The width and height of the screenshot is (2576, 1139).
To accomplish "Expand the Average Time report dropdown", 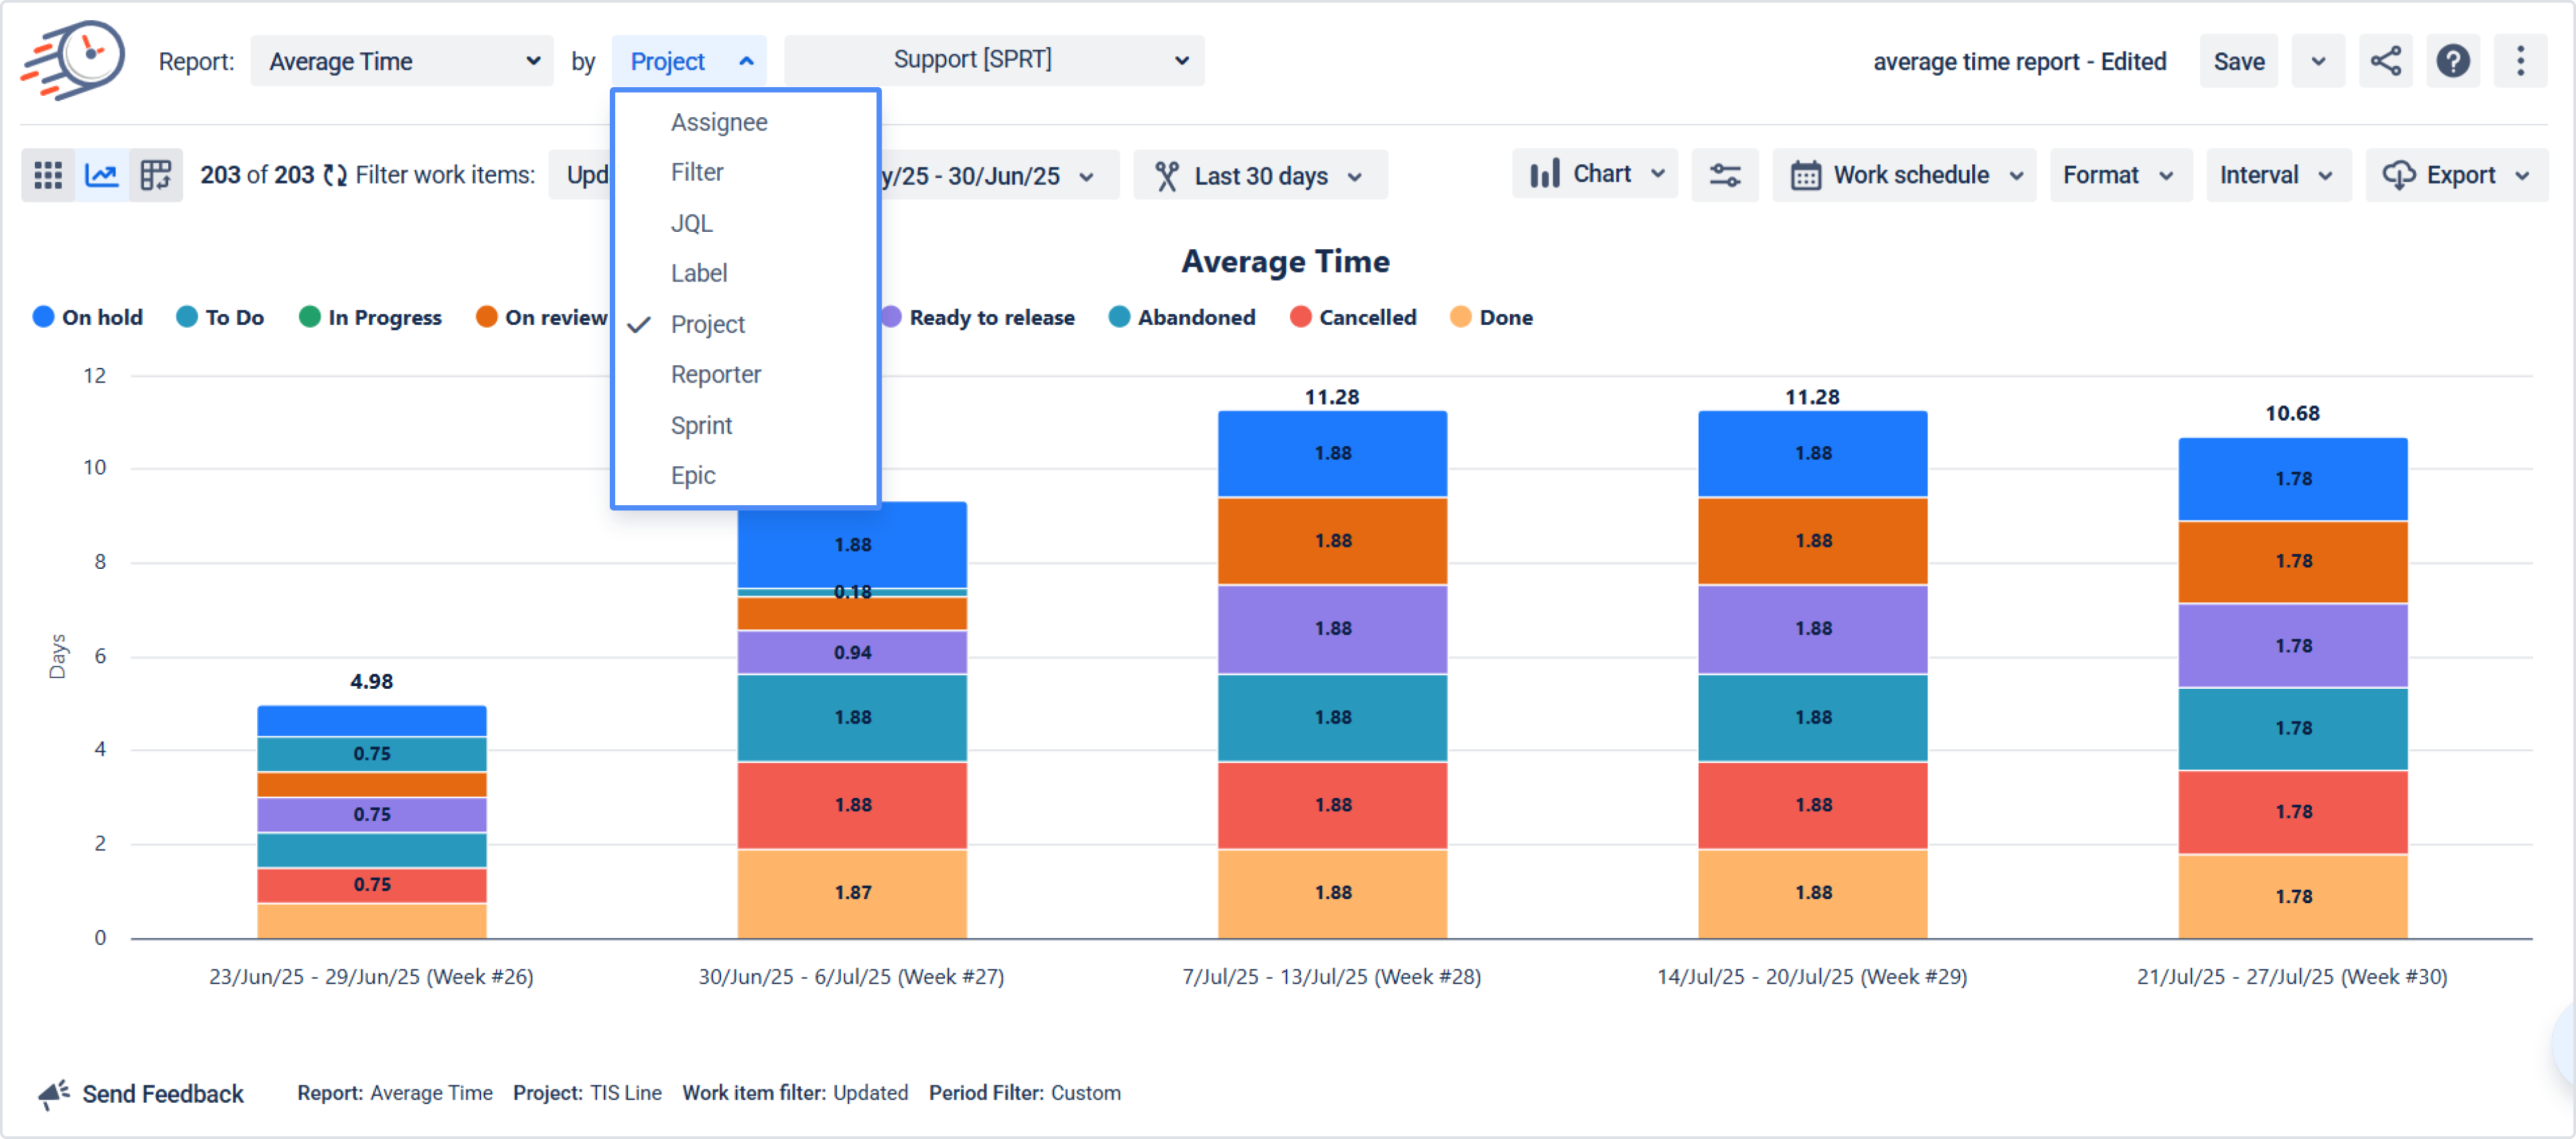I will click(401, 61).
